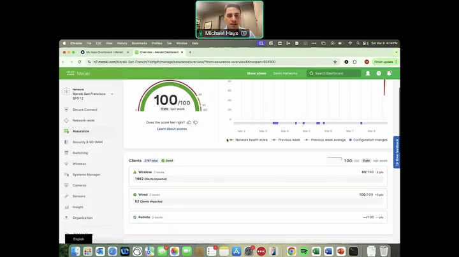The width and height of the screenshot is (459, 257).
Task: Toggle Previous week average legend item
Action: click(x=325, y=140)
